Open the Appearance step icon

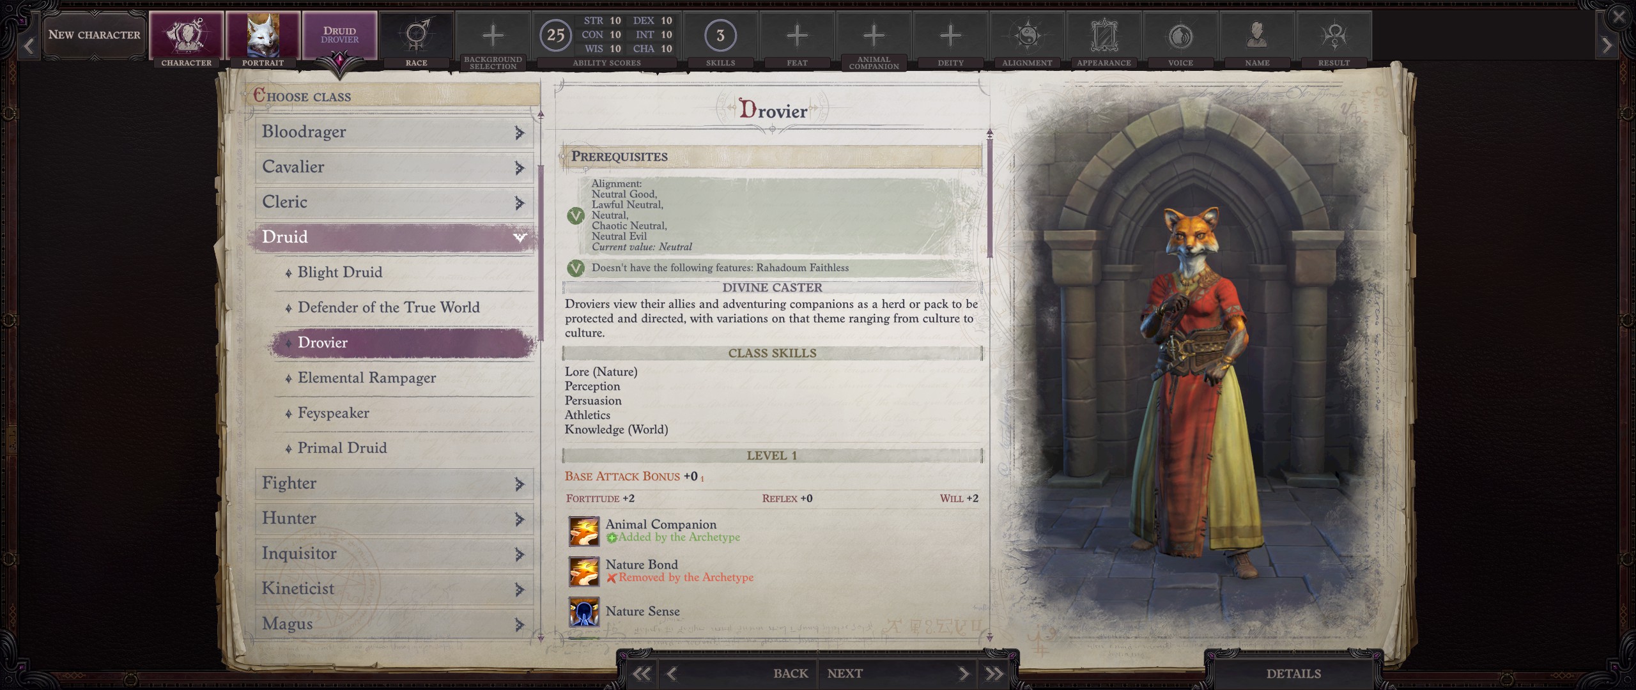tap(1104, 35)
